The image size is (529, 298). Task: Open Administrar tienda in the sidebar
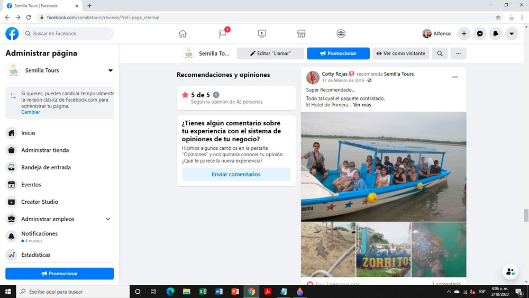60,150
